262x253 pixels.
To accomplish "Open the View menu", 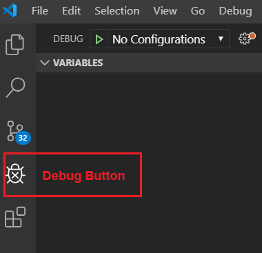I will (165, 11).
